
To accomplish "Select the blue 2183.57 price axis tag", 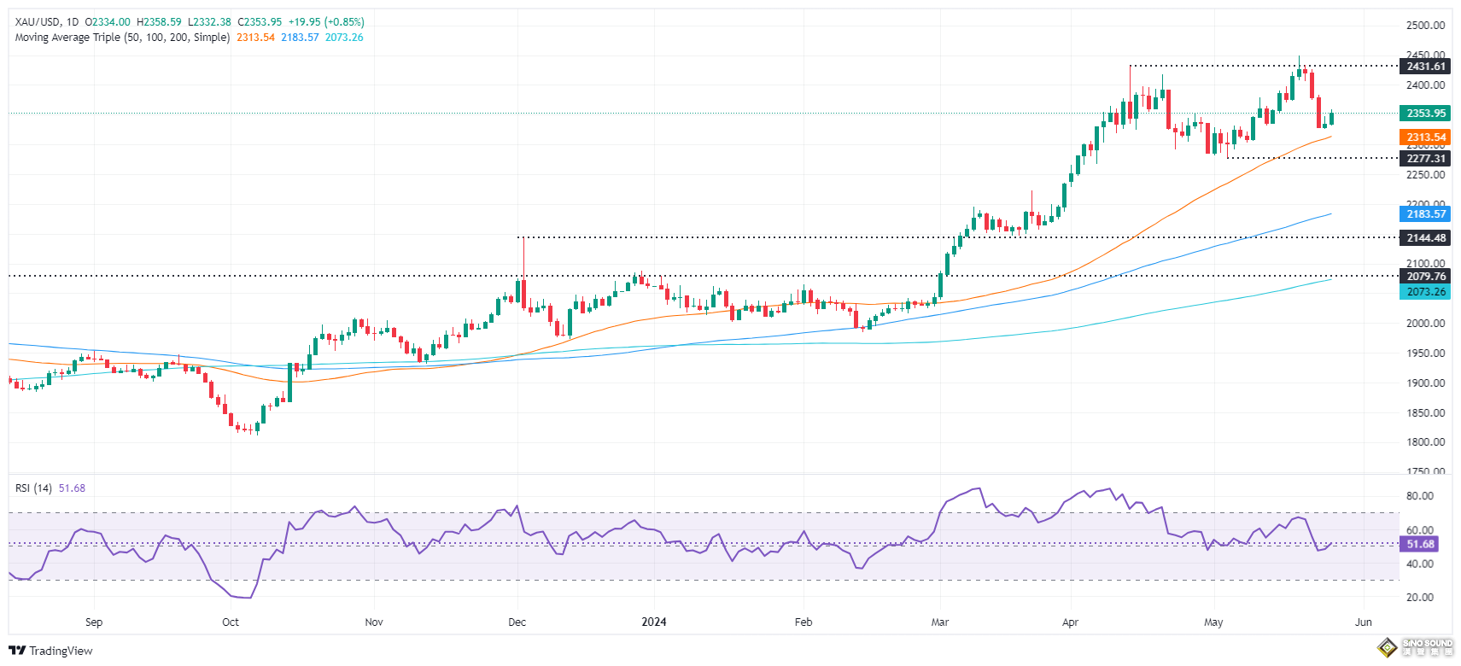I will (1425, 214).
